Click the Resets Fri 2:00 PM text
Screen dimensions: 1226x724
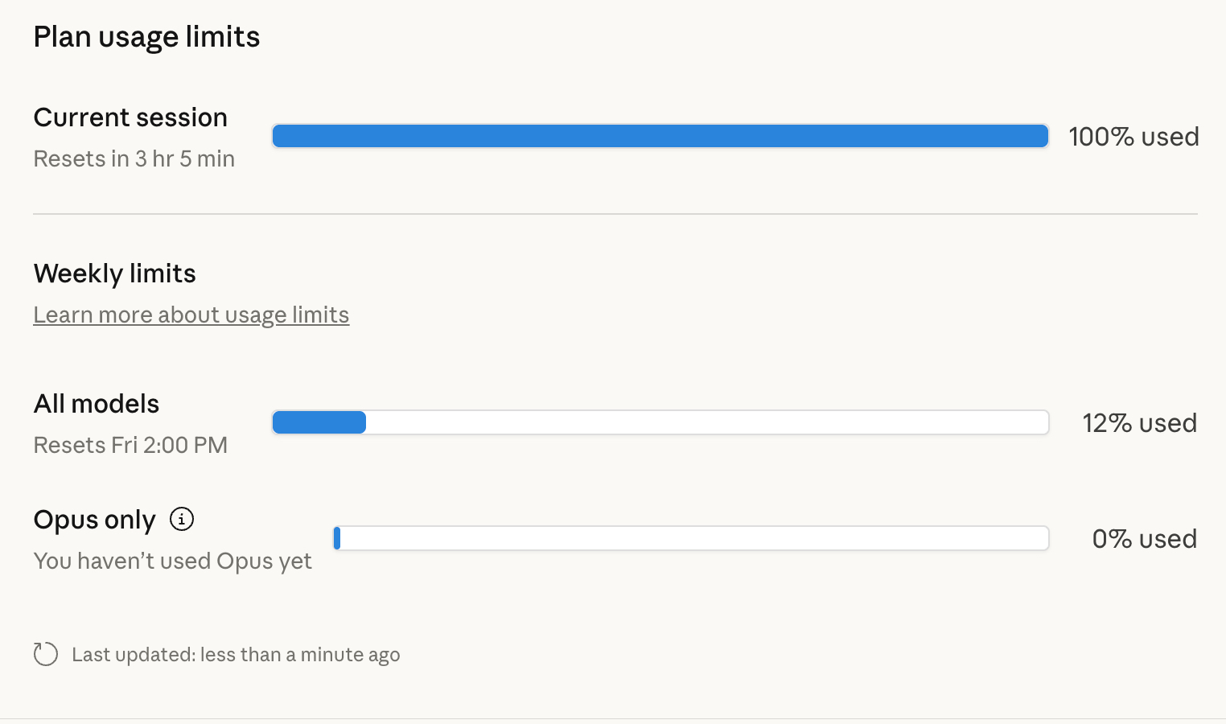[x=130, y=446]
